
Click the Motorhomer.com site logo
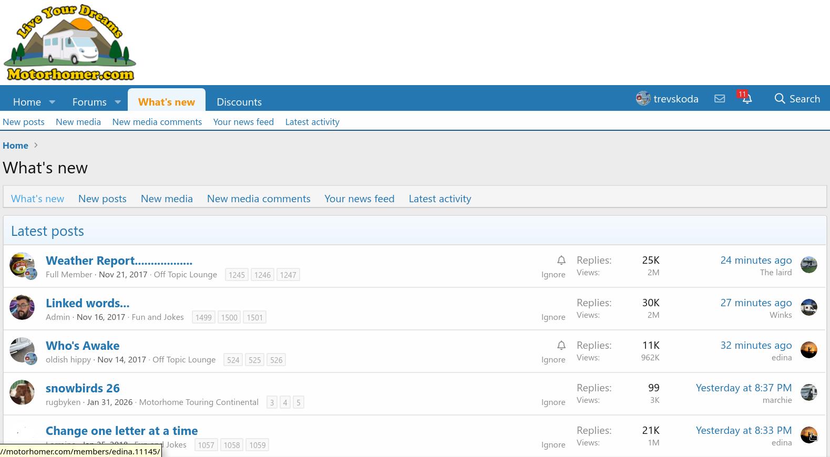coord(70,43)
